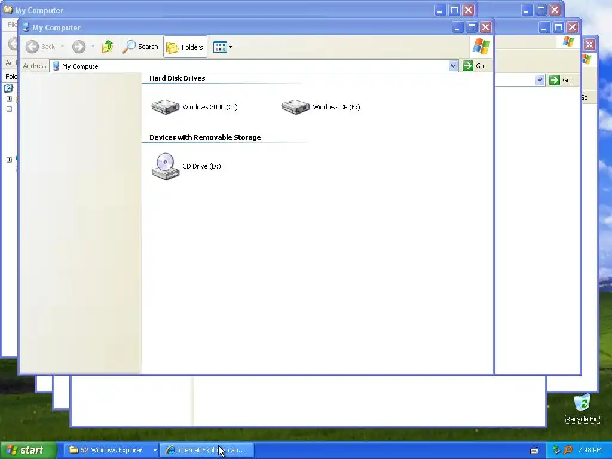Viewport: 612px width, 459px height.
Task: Maximize the front My Computer window
Action: (x=472, y=27)
